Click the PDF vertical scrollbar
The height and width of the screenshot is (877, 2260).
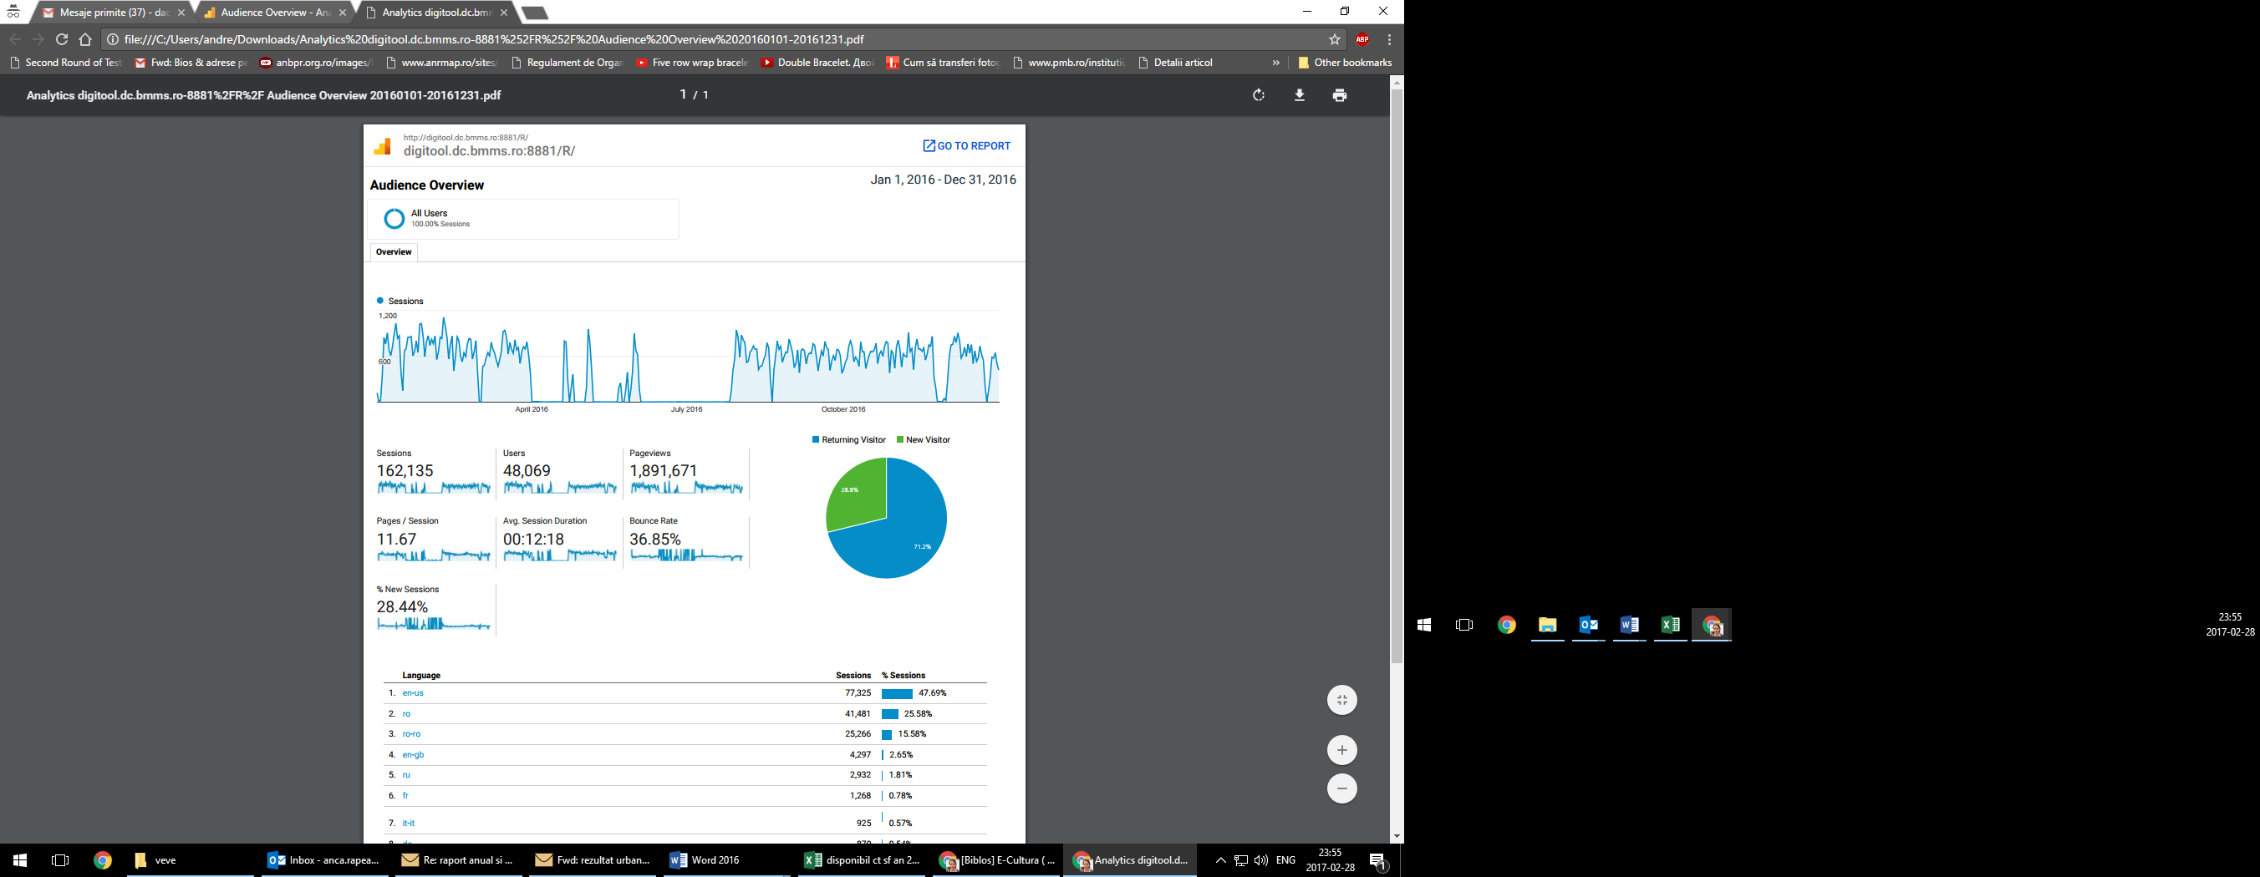click(x=1397, y=375)
